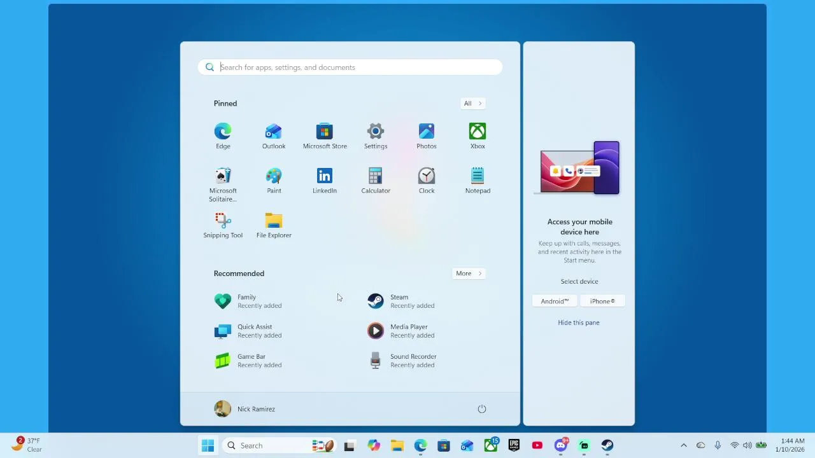Switch to Steam on the taskbar
Viewport: 815px width, 458px height.
tap(607, 445)
